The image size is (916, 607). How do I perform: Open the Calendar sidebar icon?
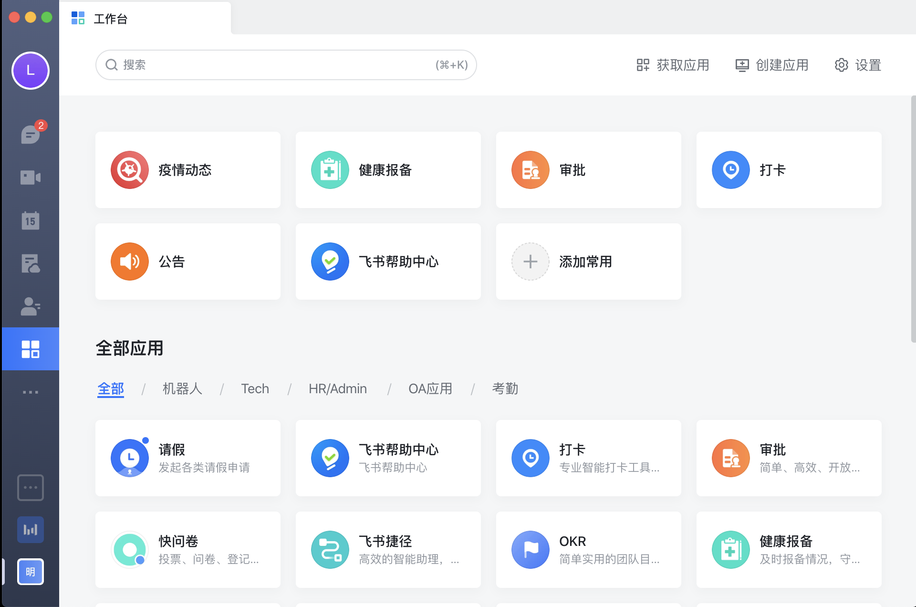31,220
